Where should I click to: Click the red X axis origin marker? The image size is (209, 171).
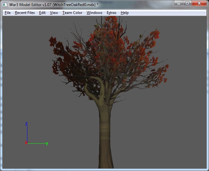[26, 143]
